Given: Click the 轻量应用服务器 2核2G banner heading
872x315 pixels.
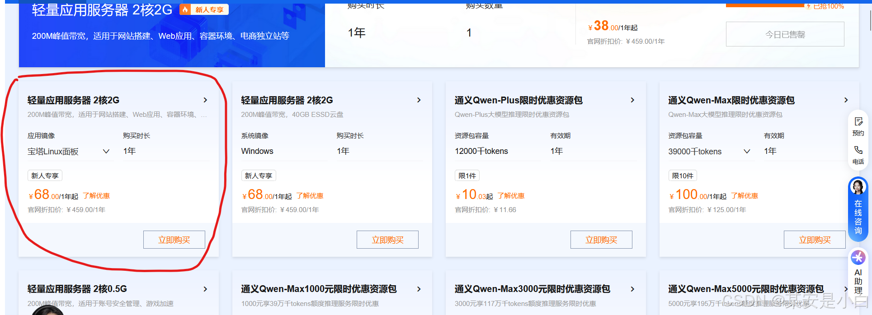Looking at the screenshot, I should click(x=102, y=9).
